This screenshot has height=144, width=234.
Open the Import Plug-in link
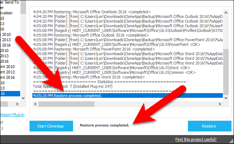pos(12,115)
